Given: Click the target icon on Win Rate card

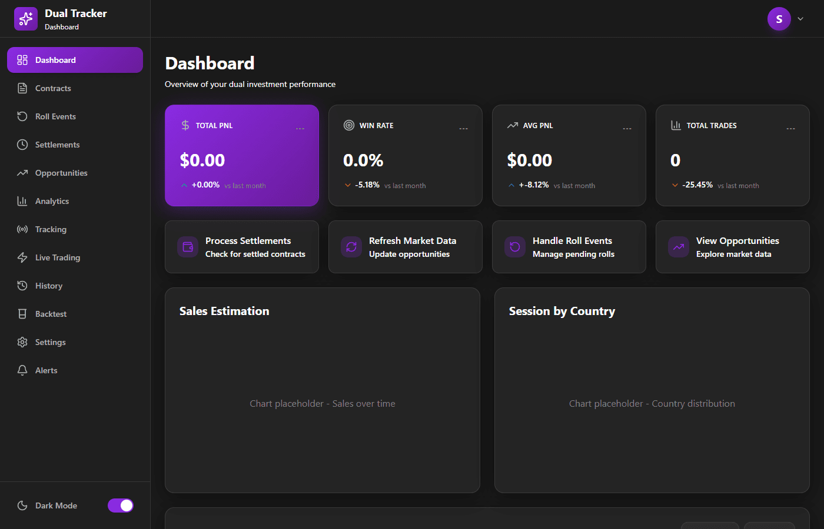Looking at the screenshot, I should 349,125.
